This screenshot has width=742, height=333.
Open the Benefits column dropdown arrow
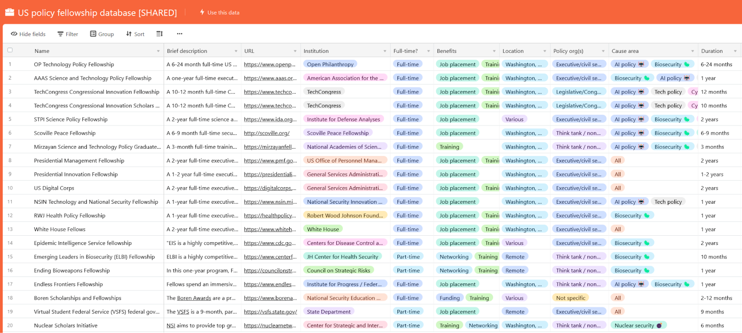pos(494,51)
